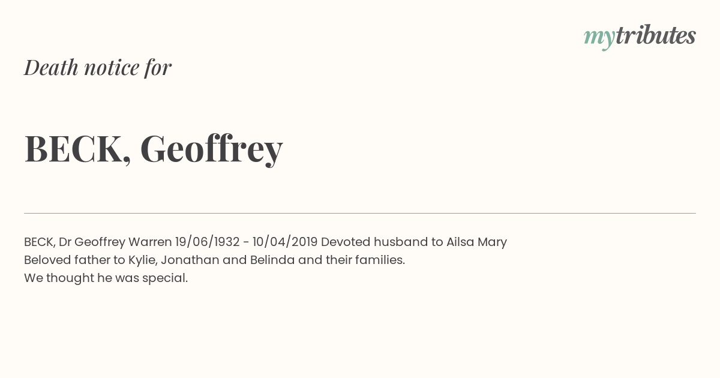Select the "Death notice for" heading
Image resolution: width=720 pixels, height=378 pixels.
98,67
